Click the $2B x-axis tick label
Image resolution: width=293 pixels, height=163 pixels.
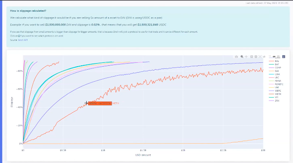pyautogui.click(x=183, y=151)
